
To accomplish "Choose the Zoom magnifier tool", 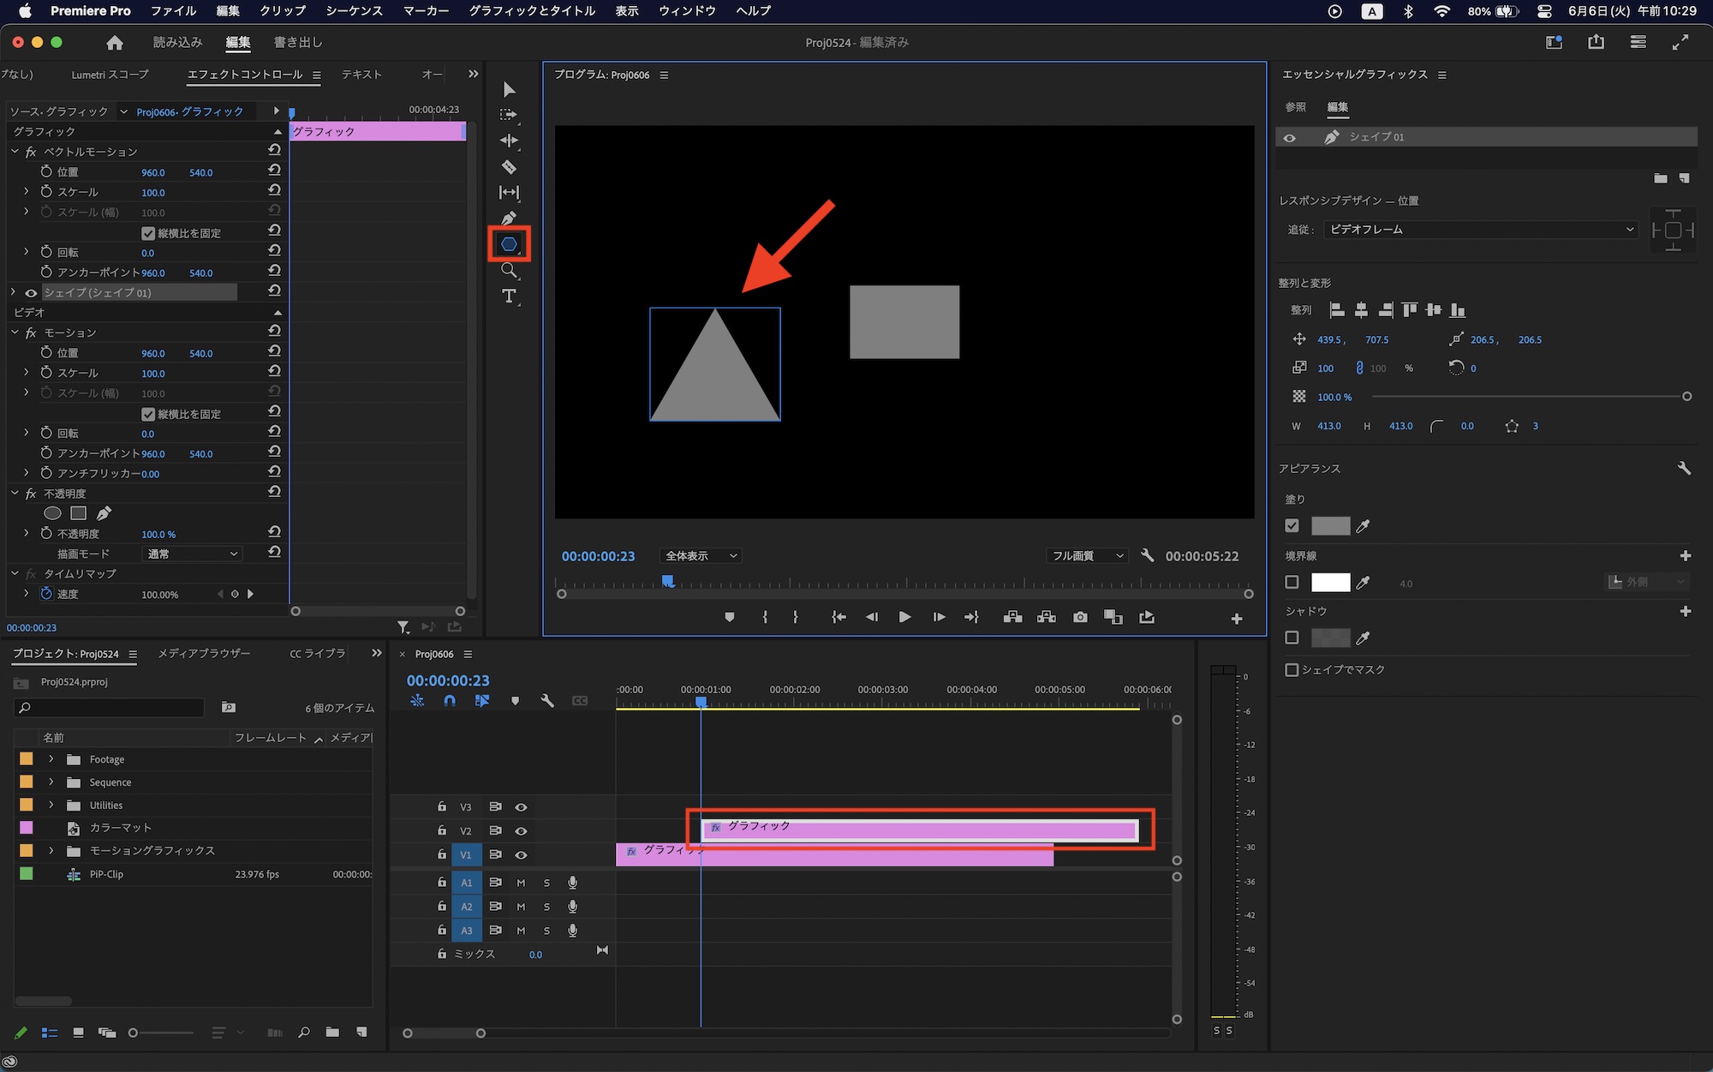I will (509, 271).
